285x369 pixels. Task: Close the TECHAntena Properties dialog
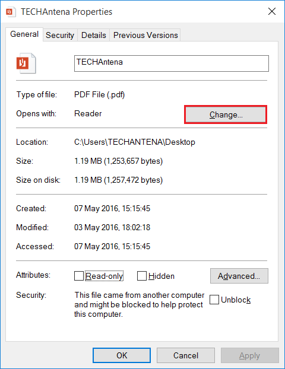(272, 11)
